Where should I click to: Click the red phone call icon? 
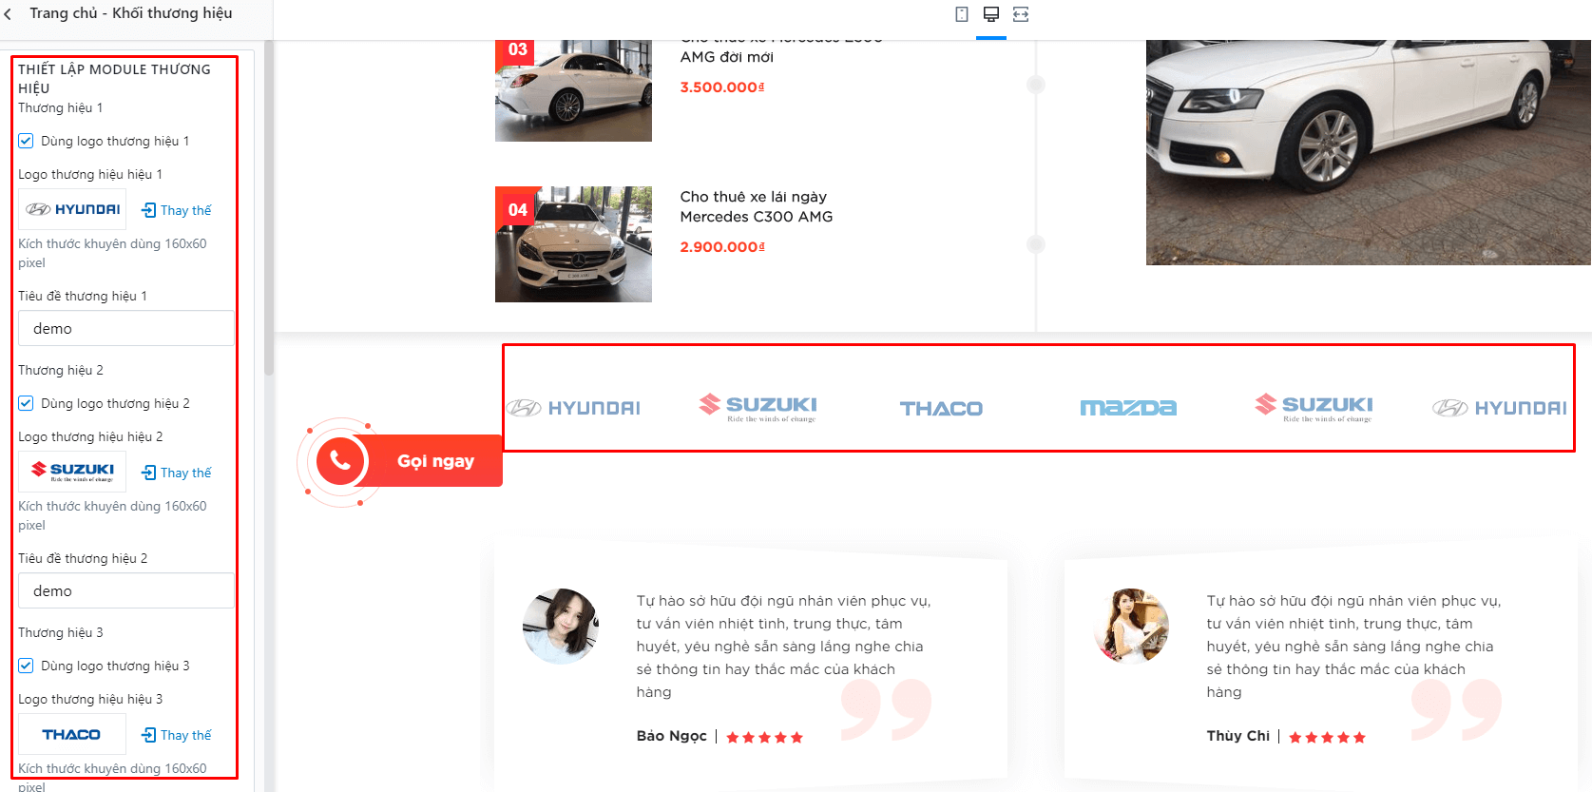click(x=340, y=461)
